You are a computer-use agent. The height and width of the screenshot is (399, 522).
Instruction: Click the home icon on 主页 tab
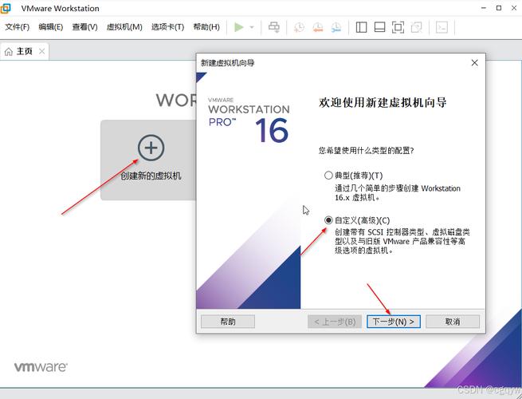[9, 51]
